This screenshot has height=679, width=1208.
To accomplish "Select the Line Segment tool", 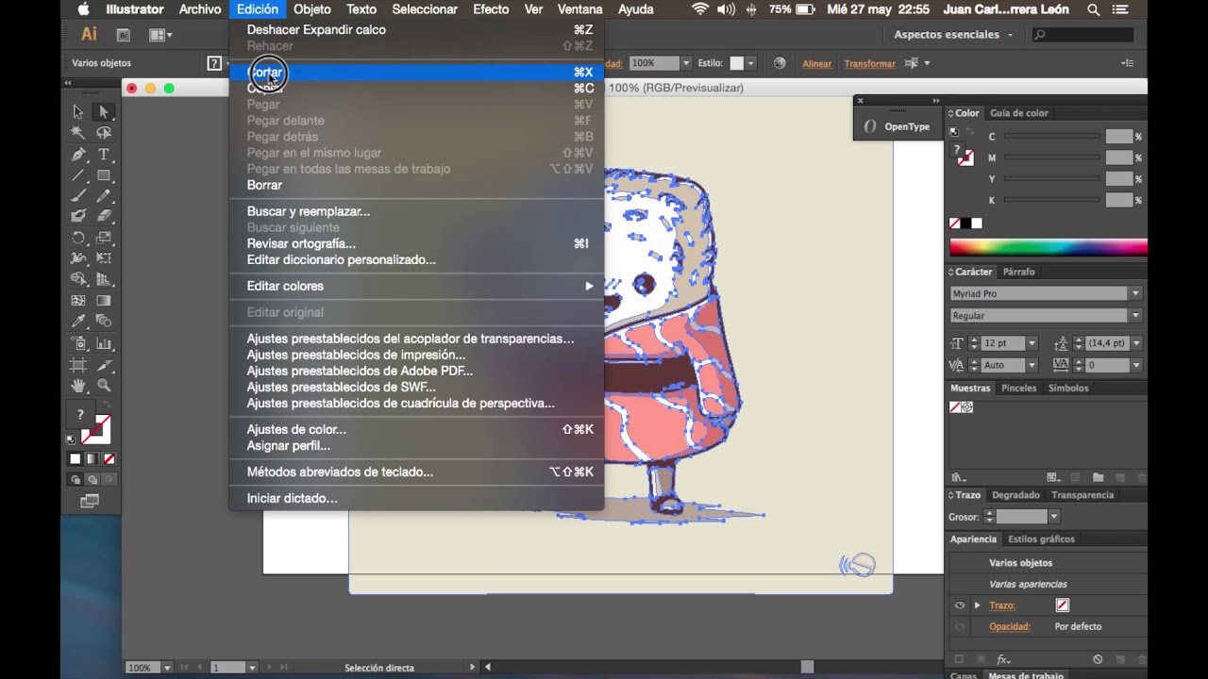I will [78, 175].
